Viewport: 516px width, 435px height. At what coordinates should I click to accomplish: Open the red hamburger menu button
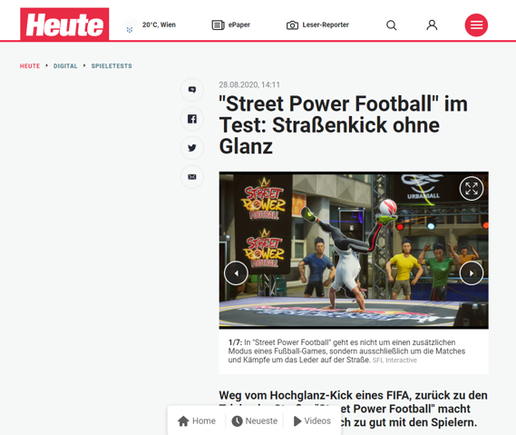coord(476,25)
